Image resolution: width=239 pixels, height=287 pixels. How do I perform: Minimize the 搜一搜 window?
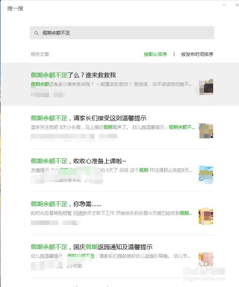tap(224, 5)
